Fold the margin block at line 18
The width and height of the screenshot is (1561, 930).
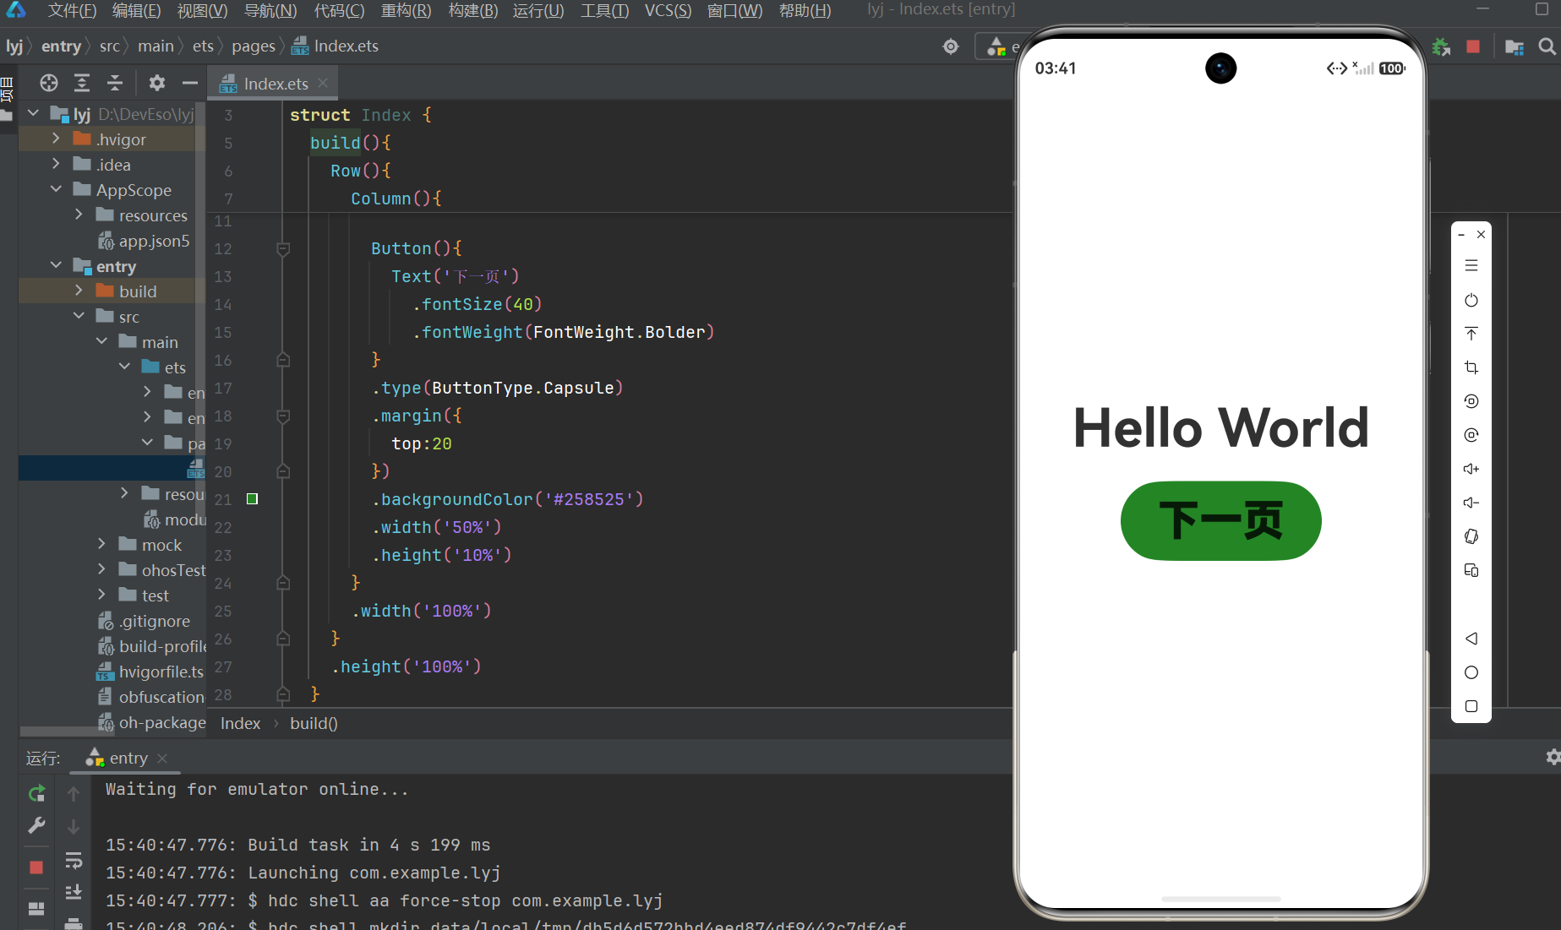pos(283,416)
